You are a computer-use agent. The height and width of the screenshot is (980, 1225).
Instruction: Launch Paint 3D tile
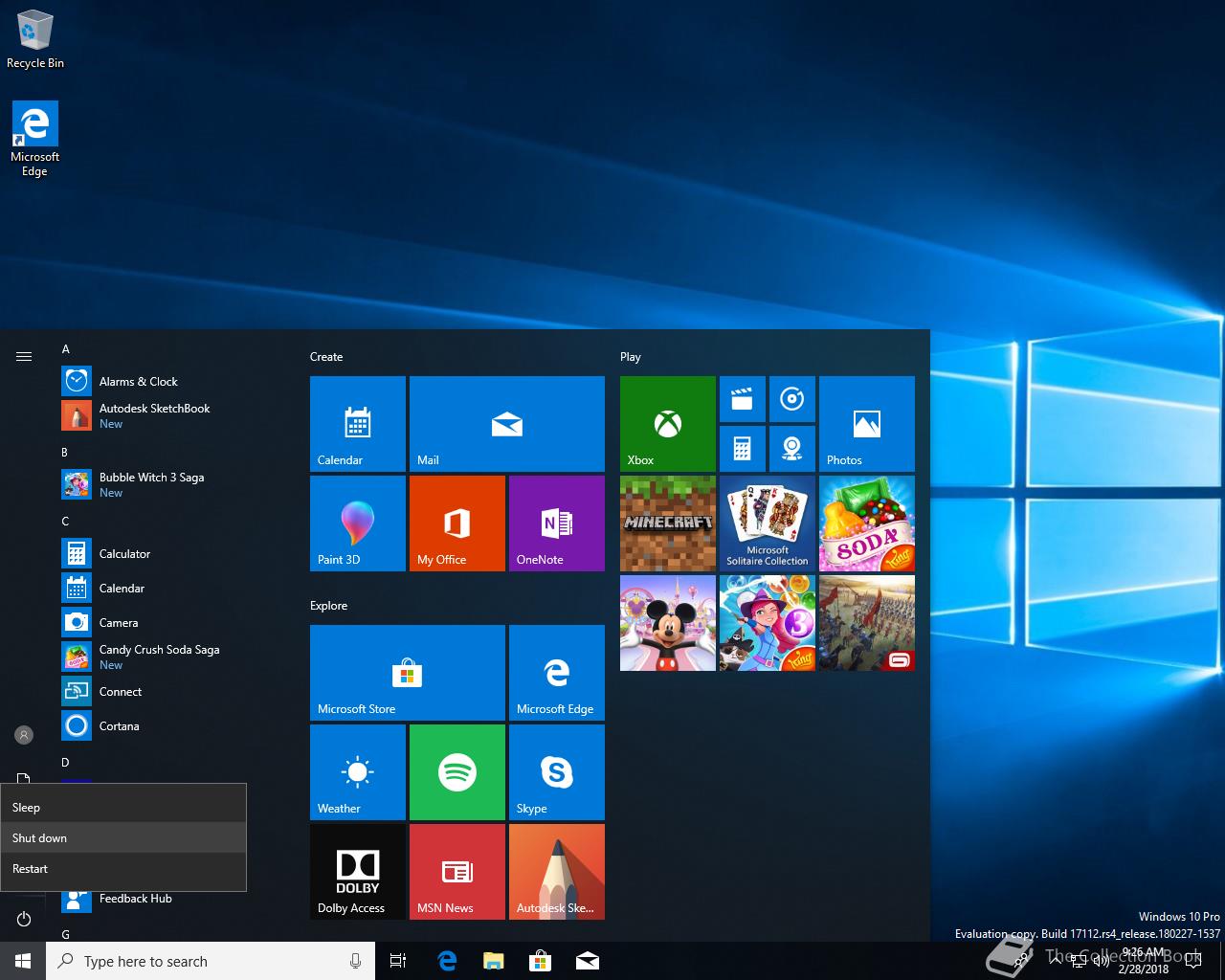coord(358,523)
